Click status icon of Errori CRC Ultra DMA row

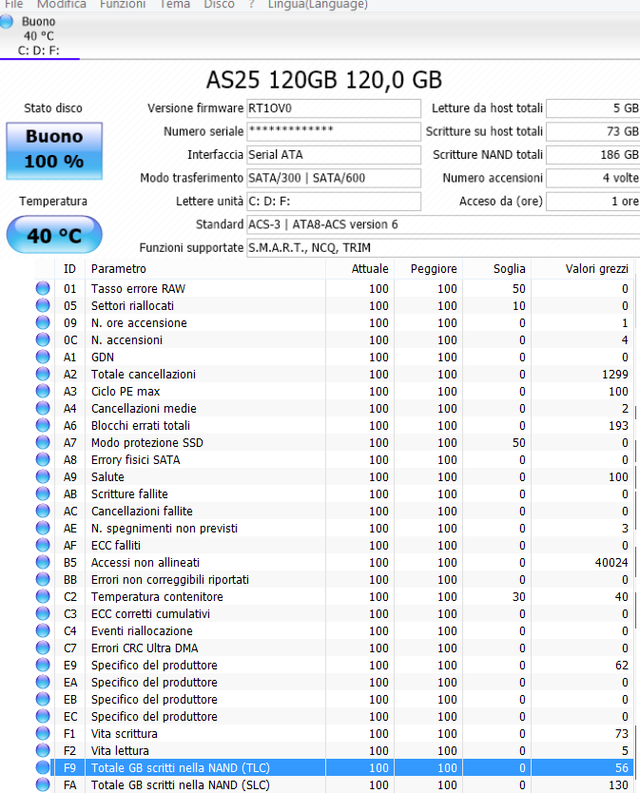43,648
